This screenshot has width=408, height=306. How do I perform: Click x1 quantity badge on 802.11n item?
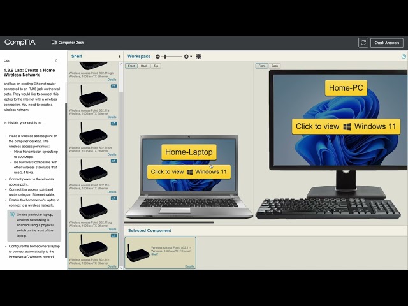coord(114,235)
